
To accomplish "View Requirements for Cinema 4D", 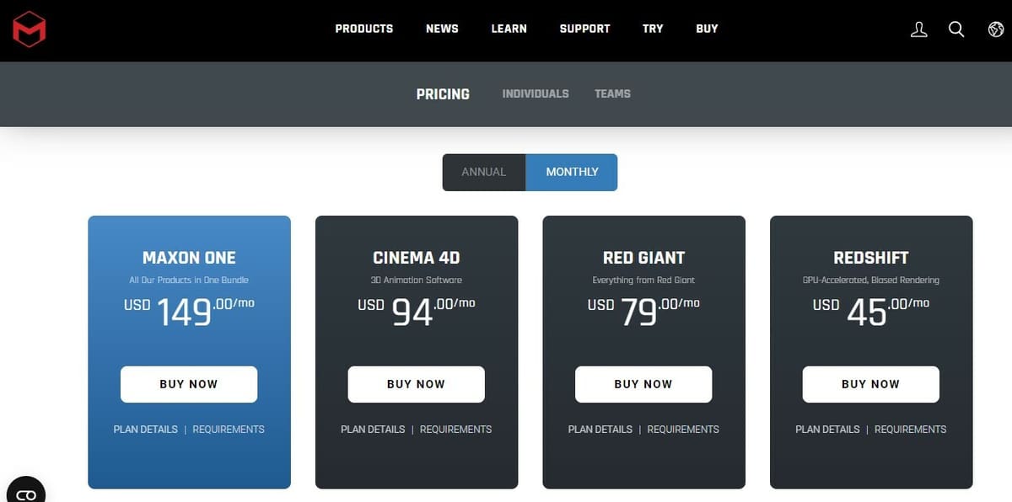I will tap(455, 430).
